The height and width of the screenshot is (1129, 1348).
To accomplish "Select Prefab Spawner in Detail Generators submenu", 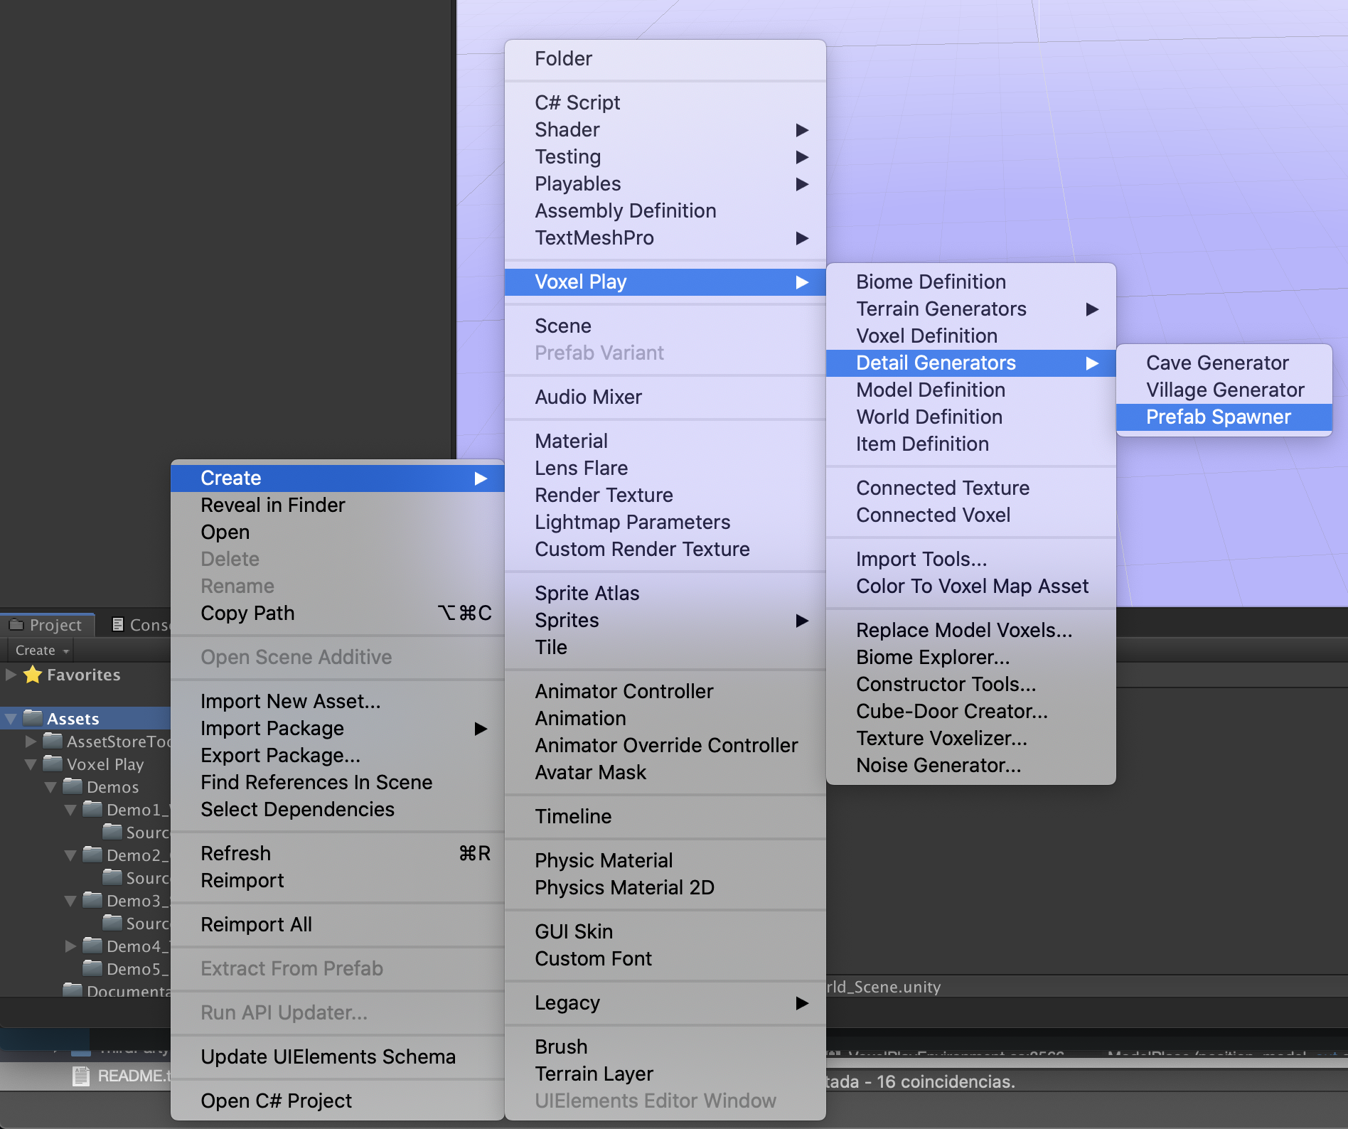I will click(x=1224, y=417).
